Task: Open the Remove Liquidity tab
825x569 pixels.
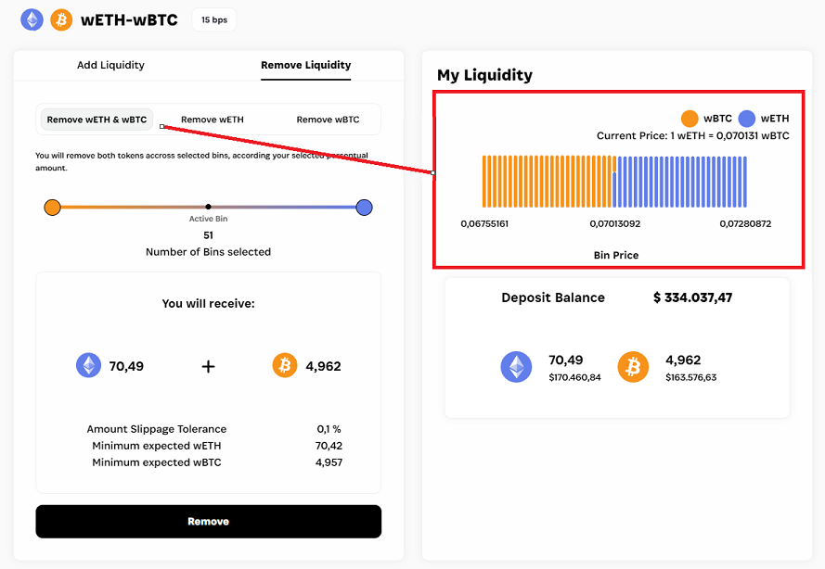Action: (305, 65)
